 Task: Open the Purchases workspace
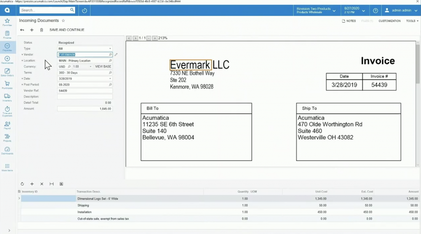pos(7,85)
